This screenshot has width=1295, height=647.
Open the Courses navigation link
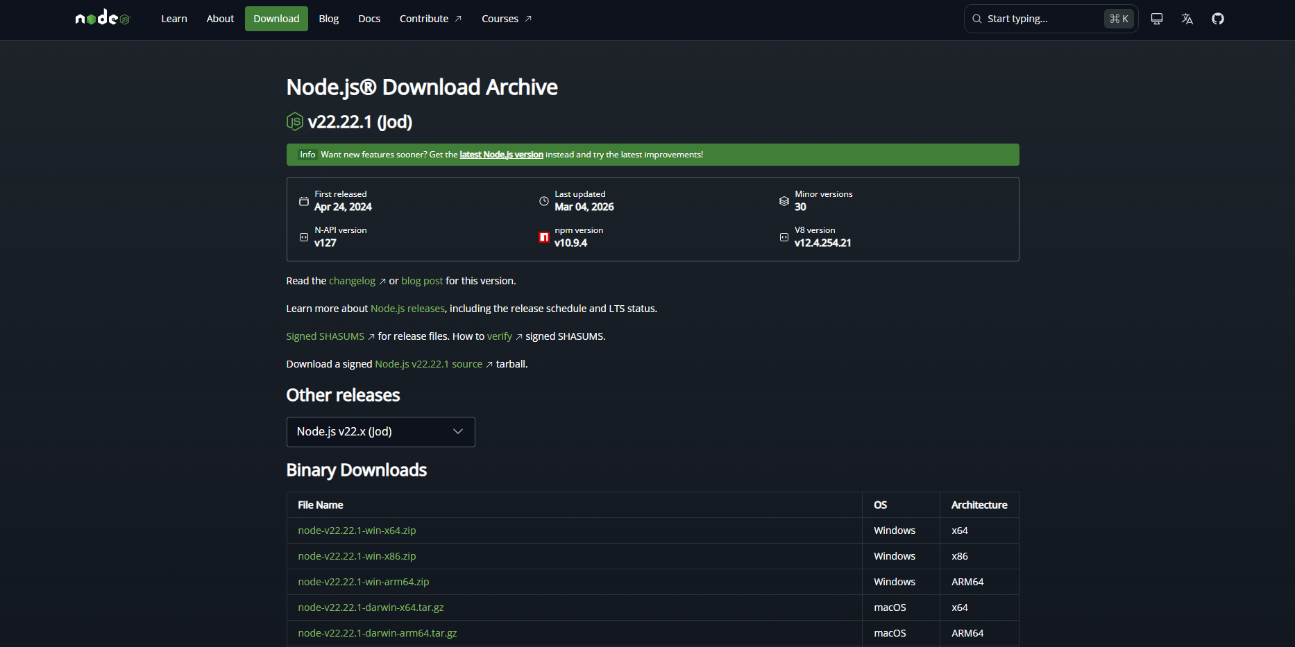507,19
